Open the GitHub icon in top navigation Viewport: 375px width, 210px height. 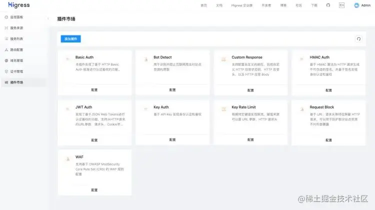click(328, 5)
